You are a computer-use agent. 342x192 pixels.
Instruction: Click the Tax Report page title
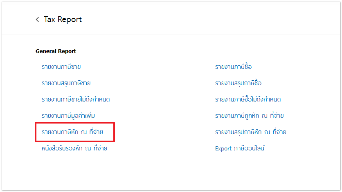(63, 20)
